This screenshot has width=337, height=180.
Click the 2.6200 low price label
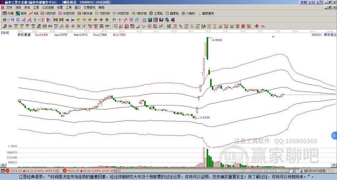(x=205, y=117)
